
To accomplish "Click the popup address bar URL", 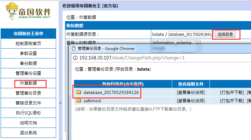I will (x=132, y=58).
